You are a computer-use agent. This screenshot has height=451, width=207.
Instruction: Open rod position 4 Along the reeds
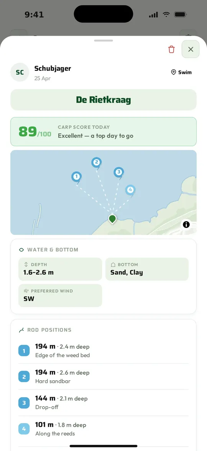103,429
